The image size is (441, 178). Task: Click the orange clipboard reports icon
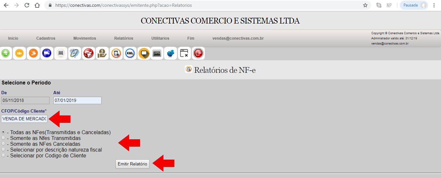click(116, 53)
